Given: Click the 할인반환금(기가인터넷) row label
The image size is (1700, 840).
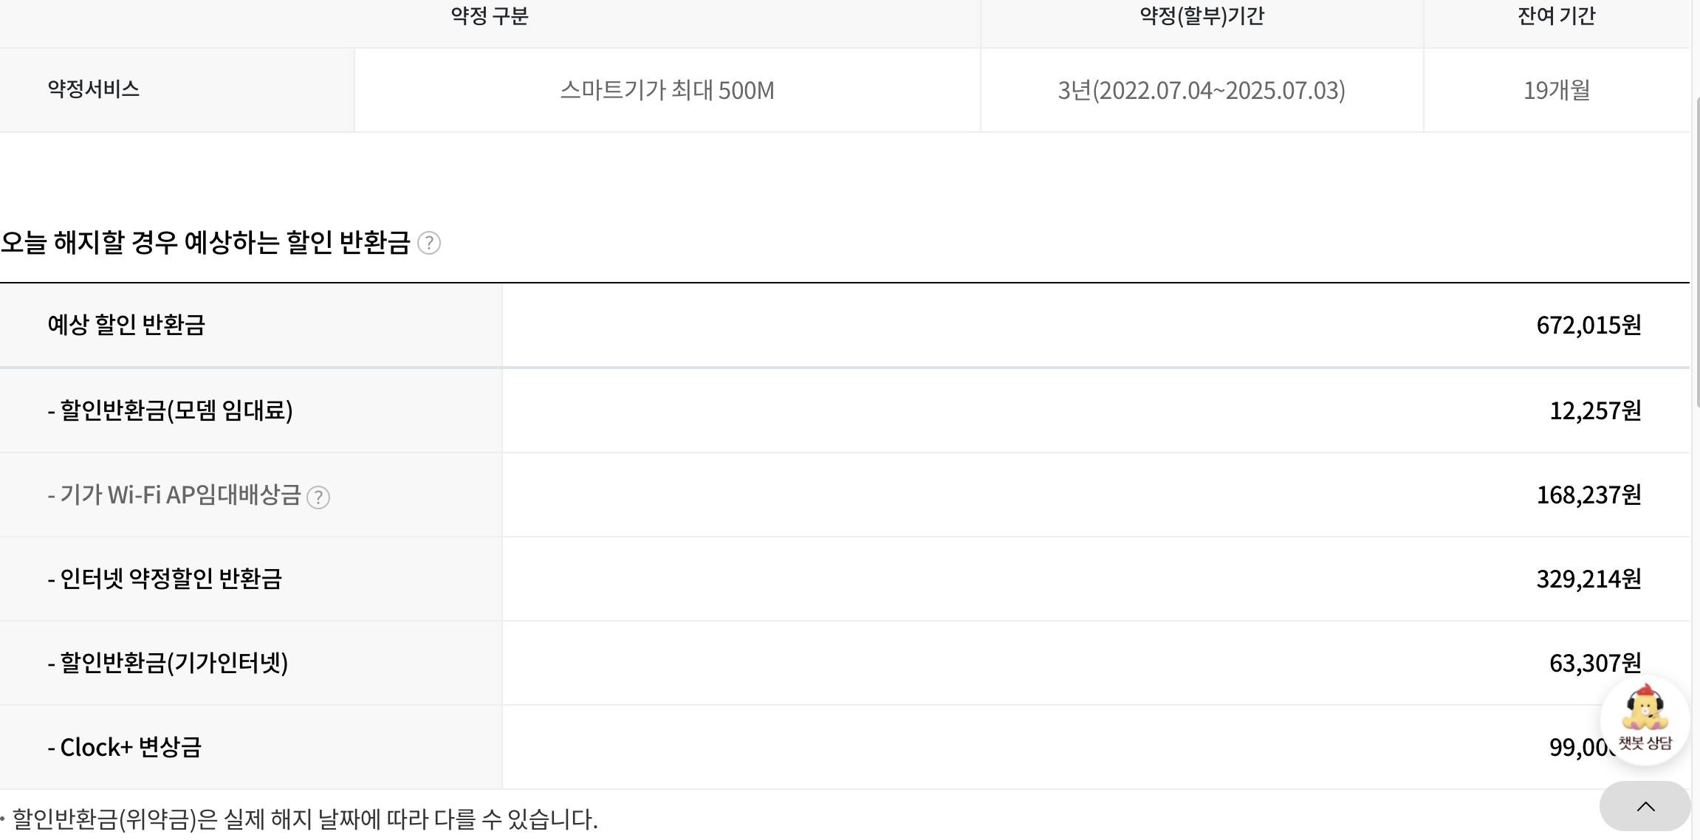Looking at the screenshot, I should pos(168,663).
